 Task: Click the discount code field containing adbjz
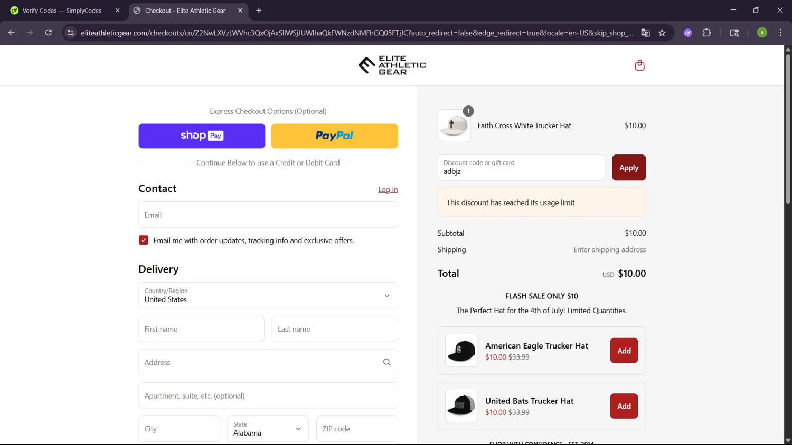[521, 168]
